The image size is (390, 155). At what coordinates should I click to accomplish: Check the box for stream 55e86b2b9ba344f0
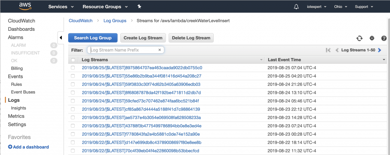pos(73,76)
